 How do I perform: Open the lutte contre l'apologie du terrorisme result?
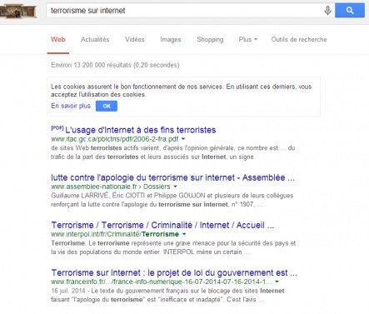pyautogui.click(x=172, y=177)
